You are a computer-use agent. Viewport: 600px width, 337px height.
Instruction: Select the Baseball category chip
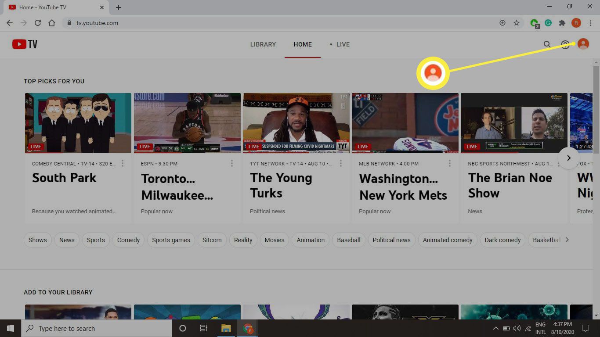coord(349,240)
